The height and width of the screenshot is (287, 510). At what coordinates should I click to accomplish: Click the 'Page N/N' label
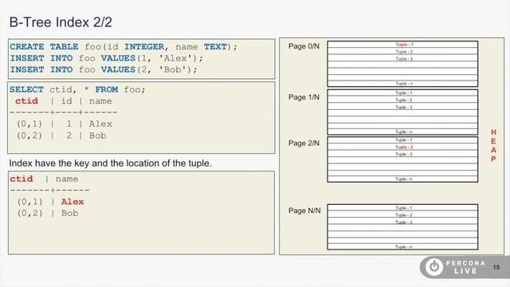click(304, 210)
